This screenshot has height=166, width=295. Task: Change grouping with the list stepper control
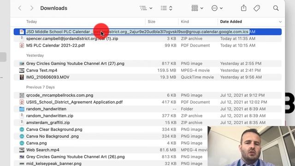pyautogui.click(x=166, y=8)
